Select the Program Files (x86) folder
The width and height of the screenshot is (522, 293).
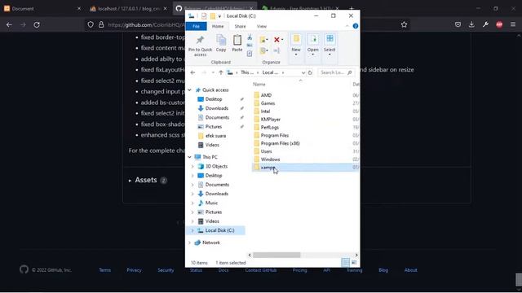(x=280, y=143)
